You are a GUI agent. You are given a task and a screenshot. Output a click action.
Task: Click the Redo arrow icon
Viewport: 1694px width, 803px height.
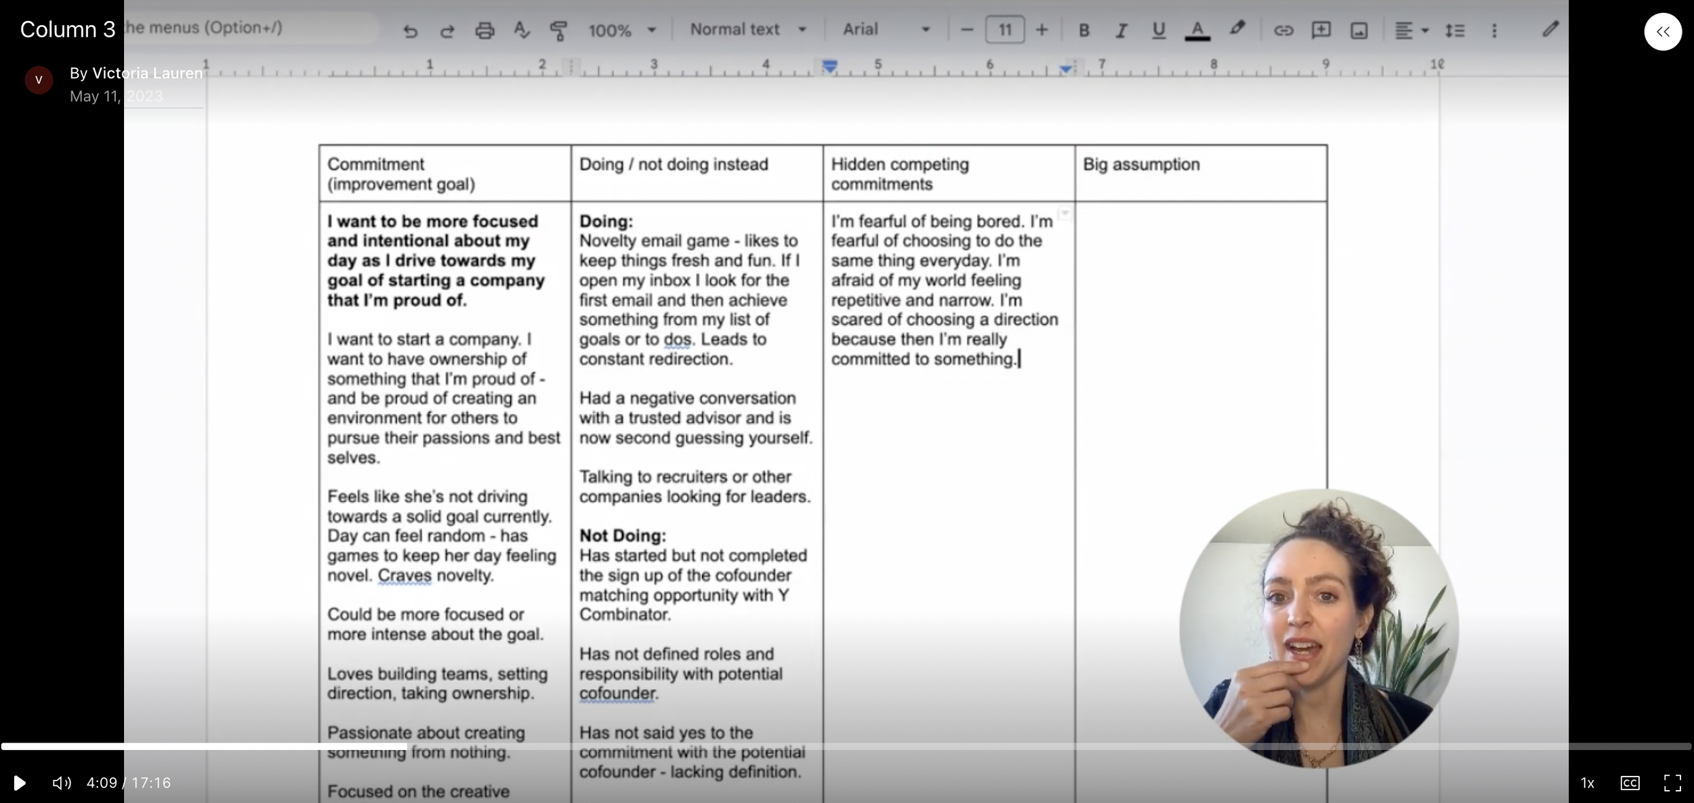tap(447, 30)
